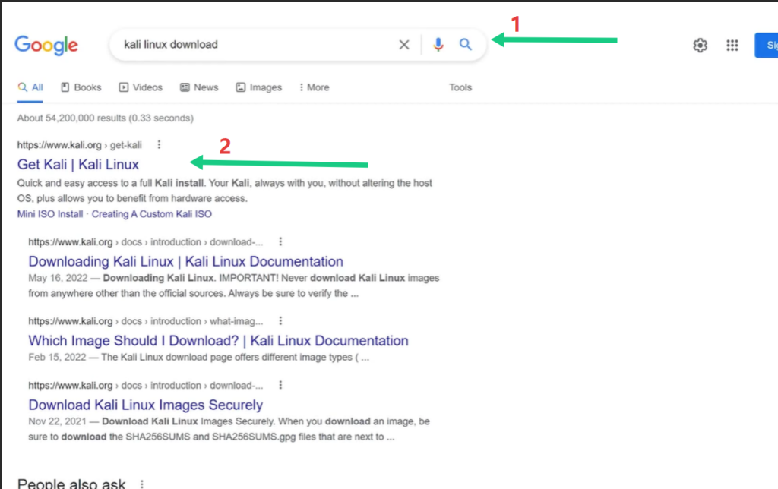Open Google settings gear icon
This screenshot has width=778, height=489.
click(x=700, y=45)
